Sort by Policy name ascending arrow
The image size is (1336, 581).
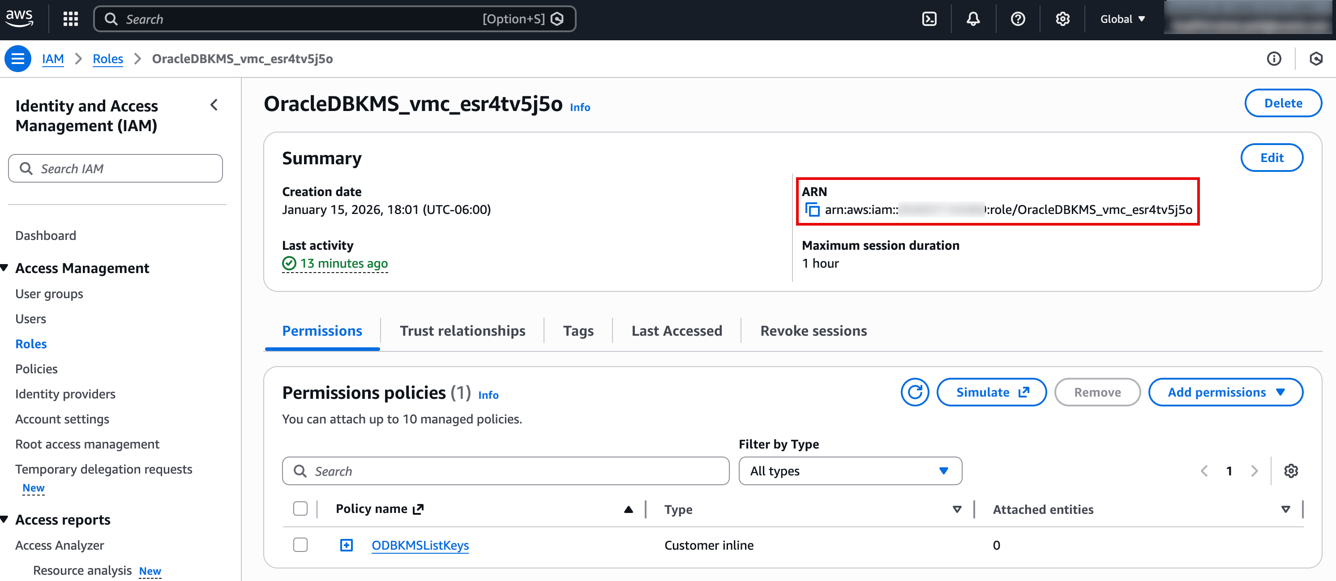point(628,509)
